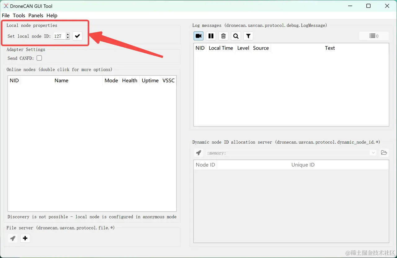This screenshot has width=397, height=258.
Task: Sort online nodes by the VSSC column
Action: coord(168,81)
